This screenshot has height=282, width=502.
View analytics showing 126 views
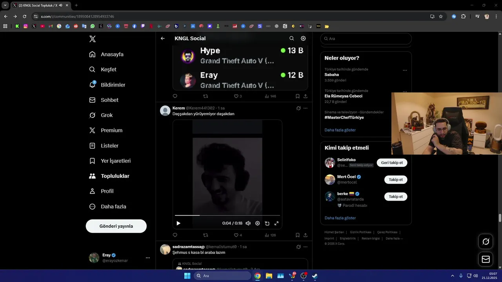[x=271, y=235]
